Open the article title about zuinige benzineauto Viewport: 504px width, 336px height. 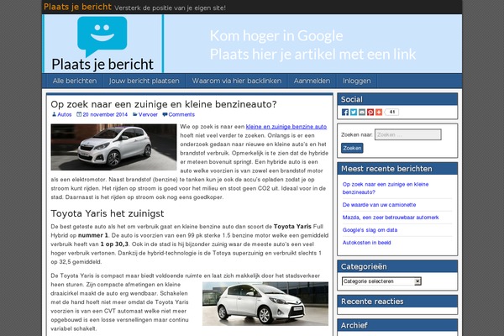click(164, 104)
